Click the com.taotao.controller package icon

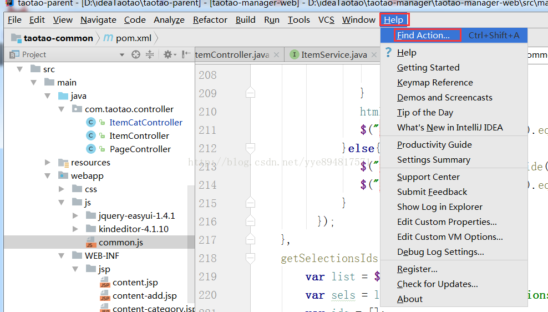[x=77, y=109]
